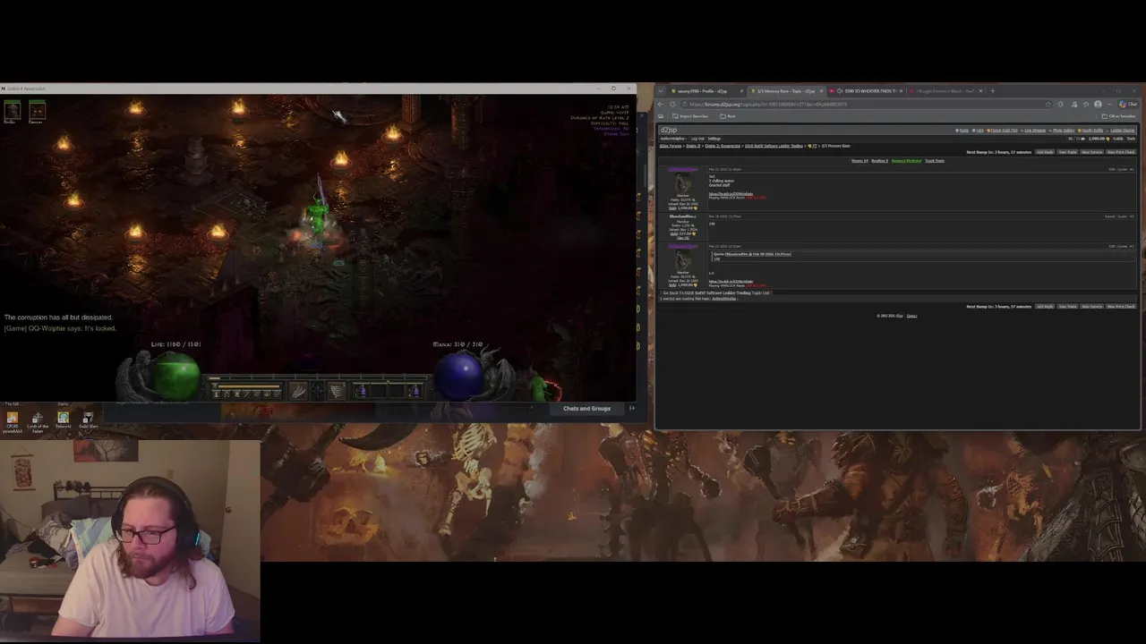Click the Diablo stamina bar
Image resolution: width=1146 pixels, height=644 pixels.
point(249,386)
